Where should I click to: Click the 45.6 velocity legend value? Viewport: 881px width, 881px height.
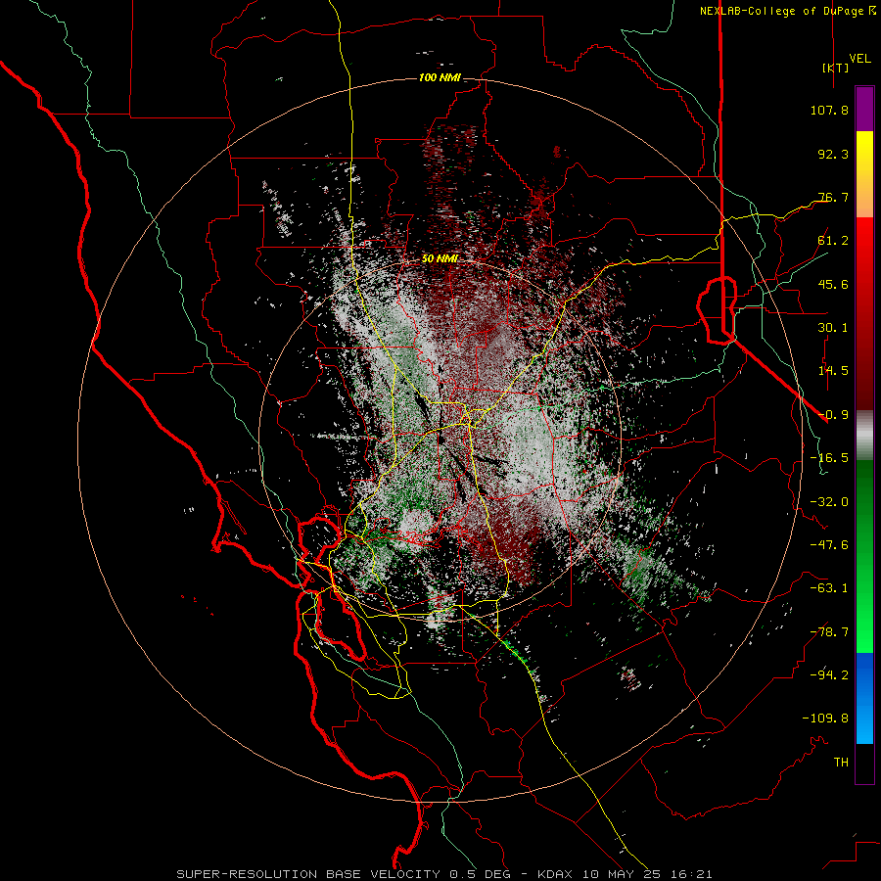[833, 284]
